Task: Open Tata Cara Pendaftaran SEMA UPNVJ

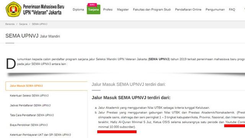Action: 46,115
